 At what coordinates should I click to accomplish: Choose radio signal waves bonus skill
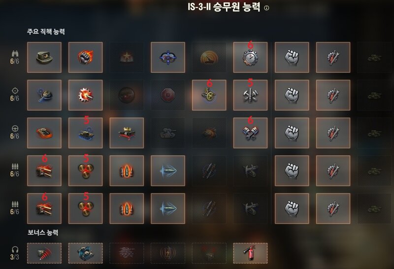[x=44, y=253]
